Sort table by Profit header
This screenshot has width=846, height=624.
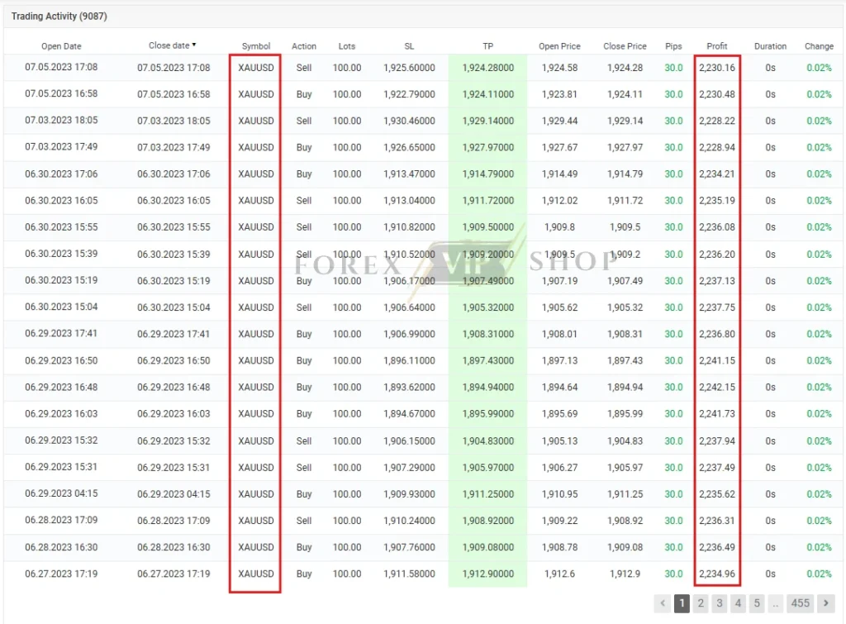coord(717,46)
